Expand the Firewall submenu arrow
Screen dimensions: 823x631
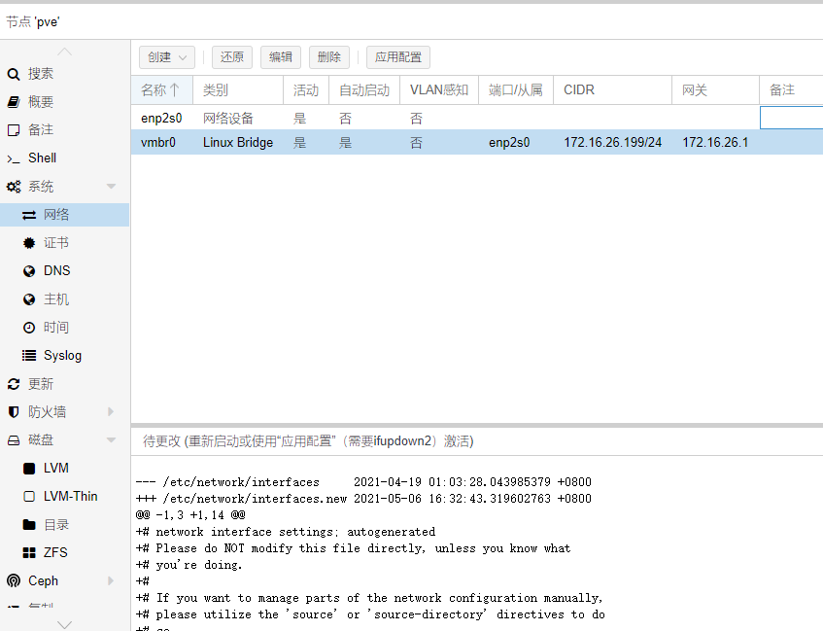point(111,412)
